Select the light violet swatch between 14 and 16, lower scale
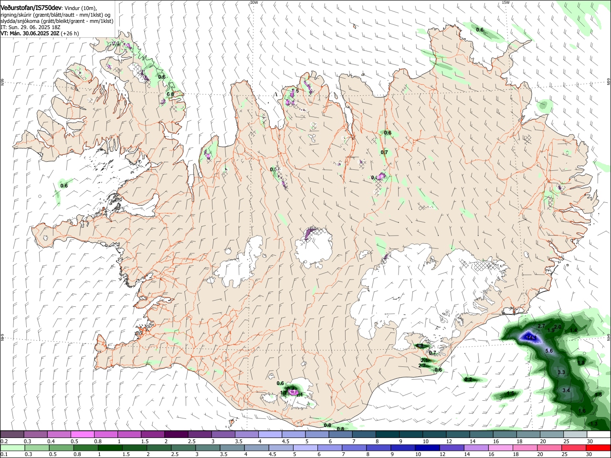The height and width of the screenshot is (458, 611). pos(476,448)
